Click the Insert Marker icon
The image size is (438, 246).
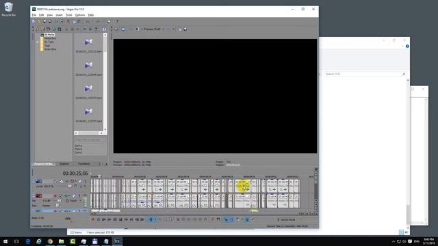(213, 219)
